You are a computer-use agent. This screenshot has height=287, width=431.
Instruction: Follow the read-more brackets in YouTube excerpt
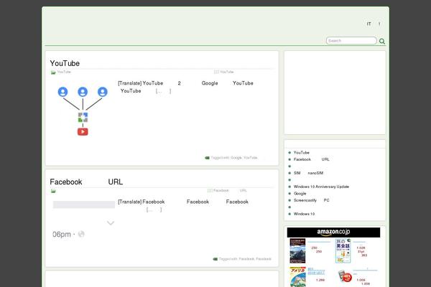[x=163, y=91]
